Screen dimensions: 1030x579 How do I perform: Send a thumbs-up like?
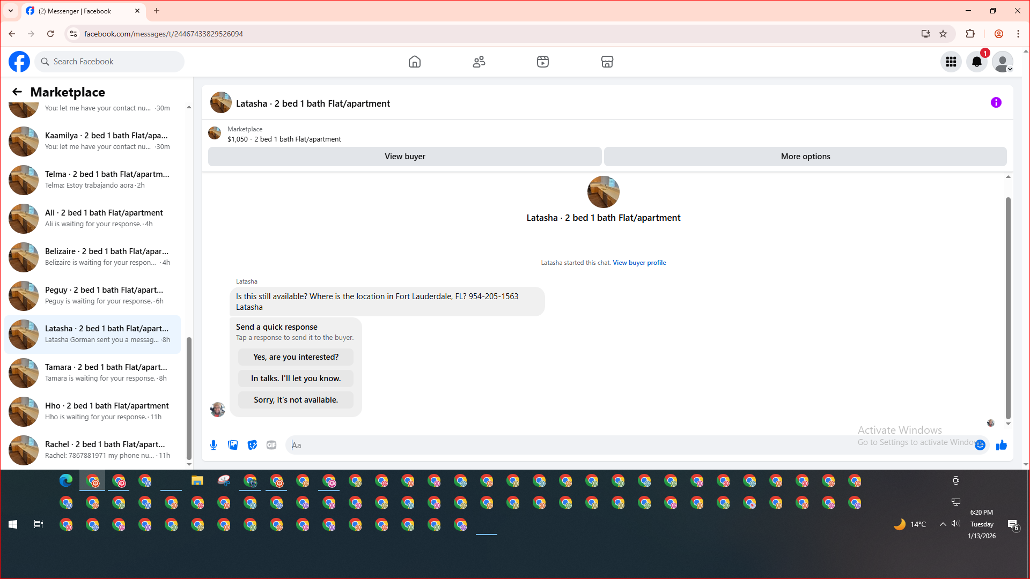(1001, 445)
